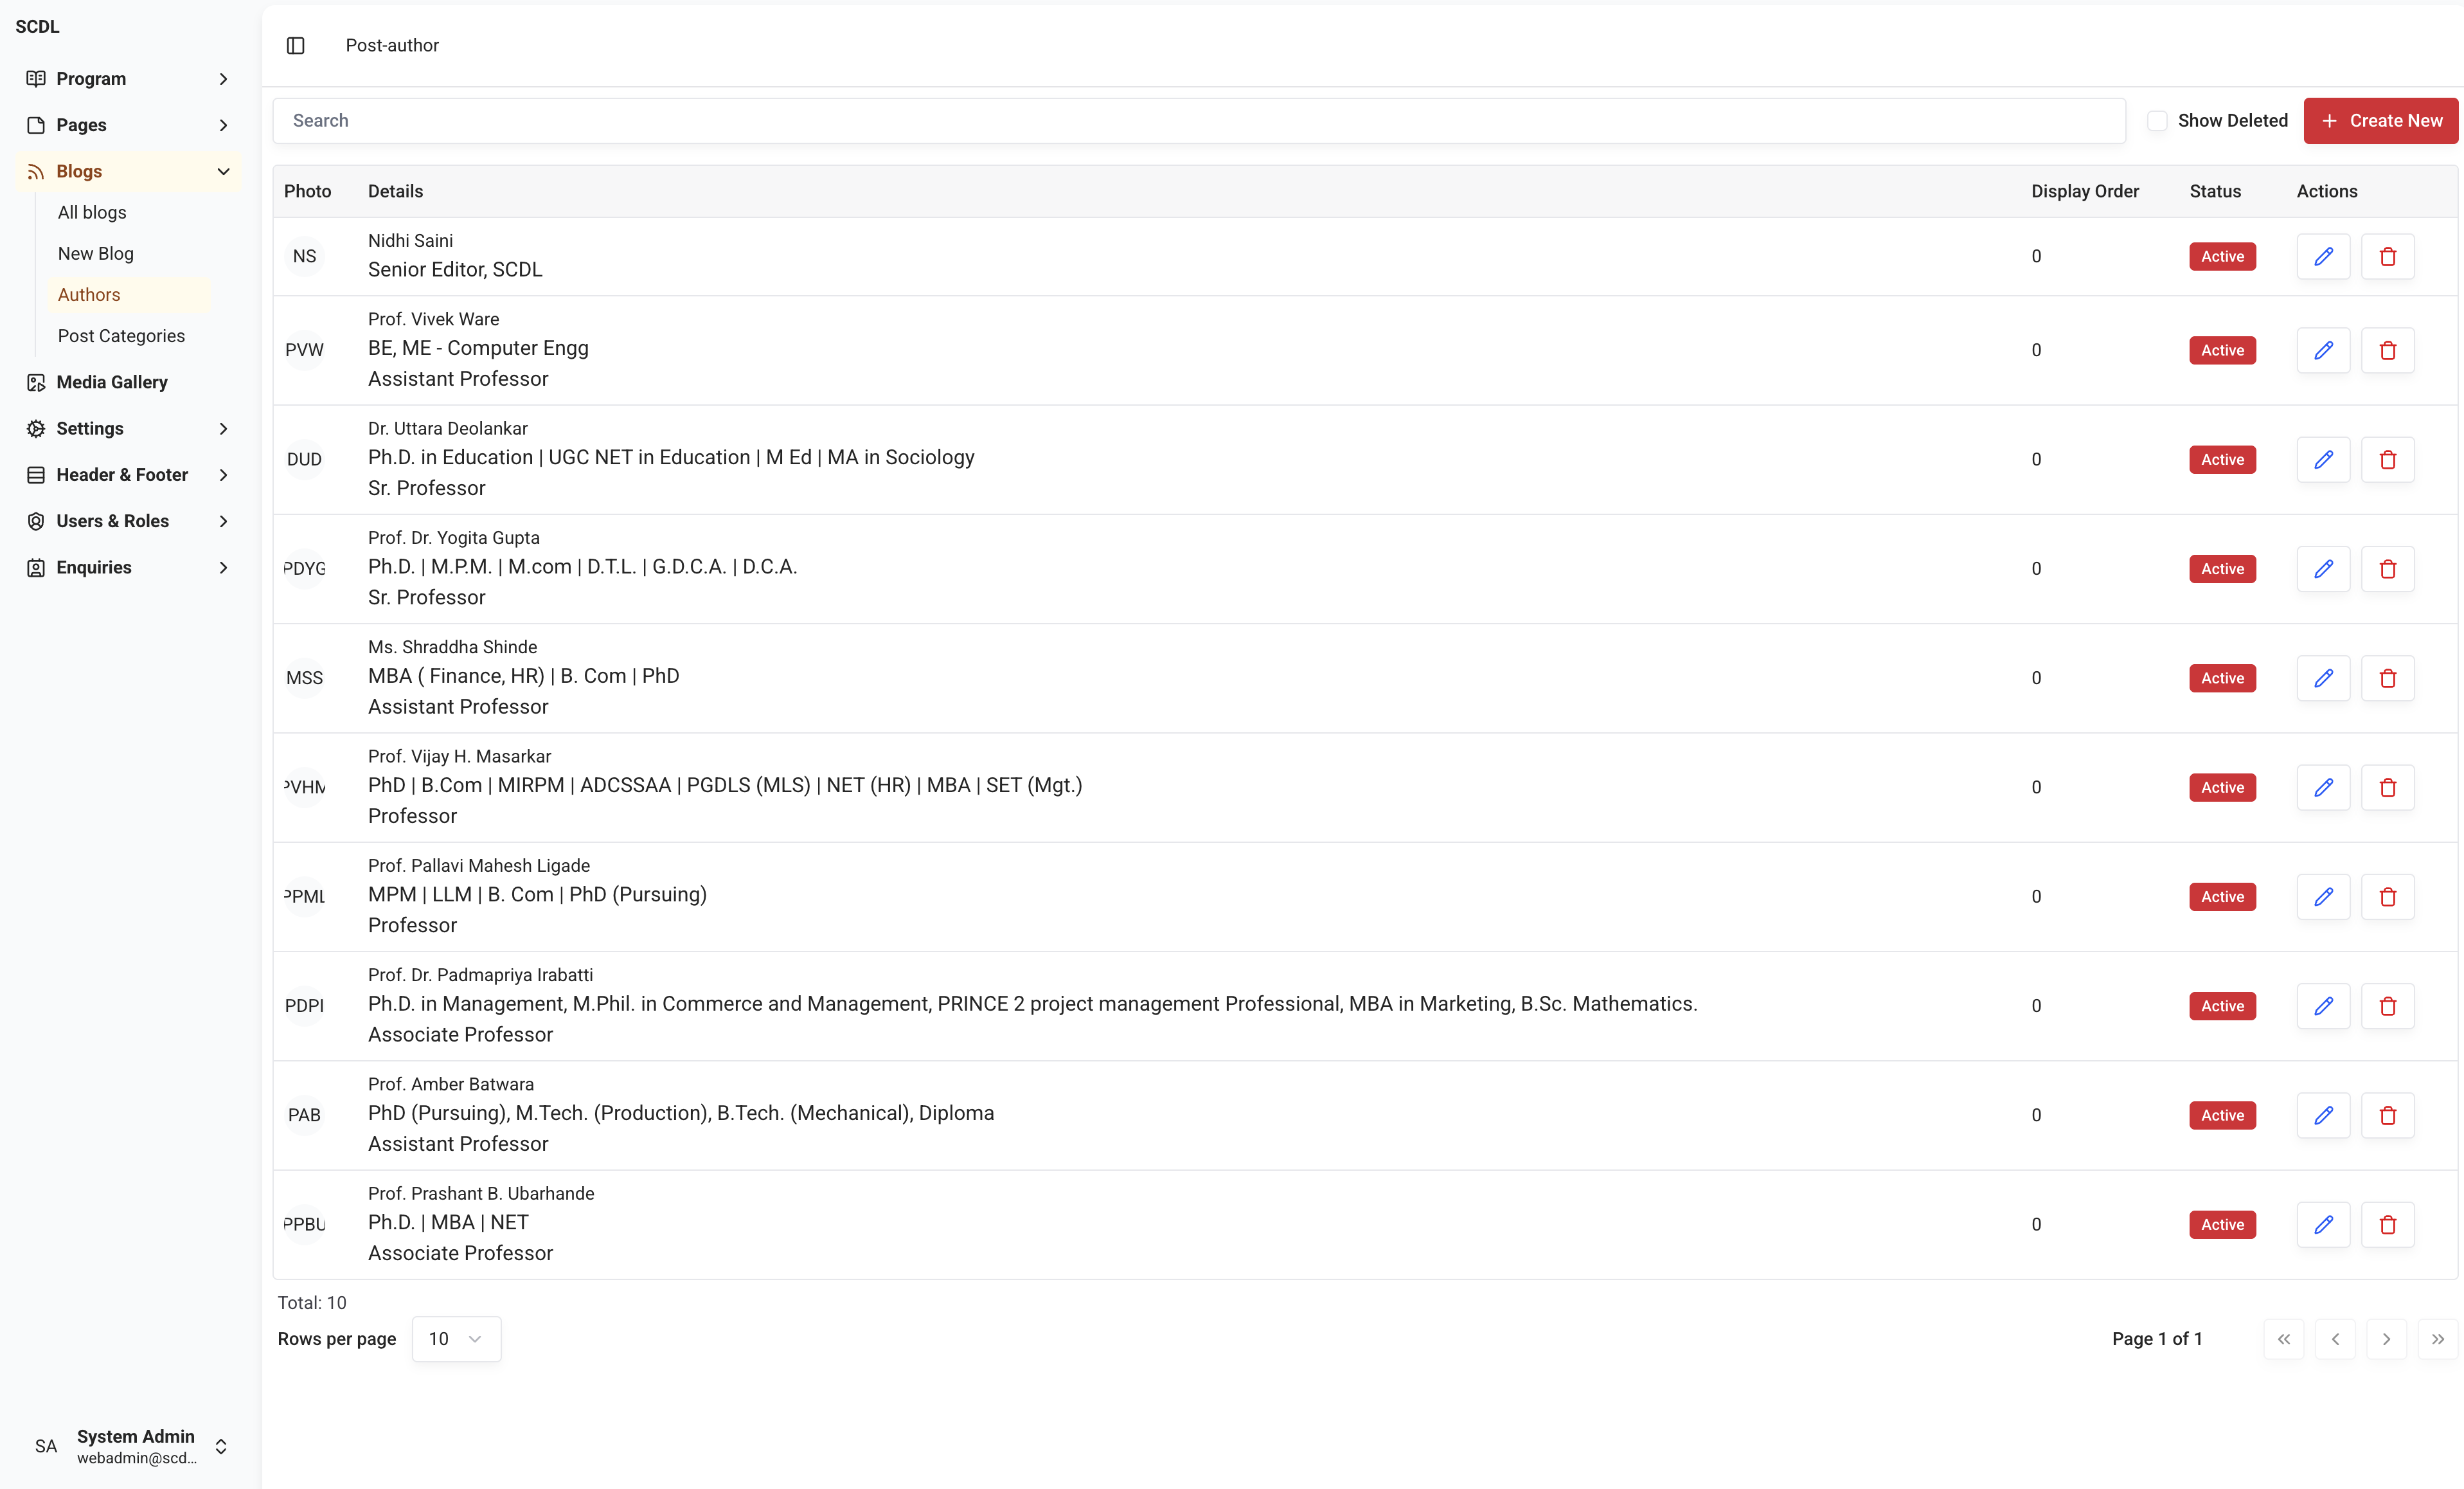Open System Admin account switcher
Viewport: 2464px width, 1489px height.
pyautogui.click(x=221, y=1446)
